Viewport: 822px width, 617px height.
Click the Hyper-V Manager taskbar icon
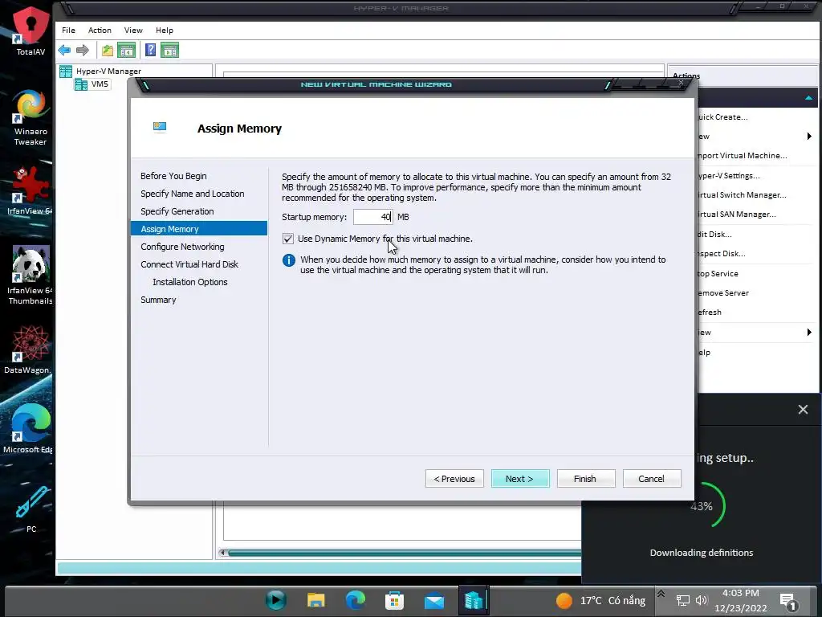click(474, 600)
